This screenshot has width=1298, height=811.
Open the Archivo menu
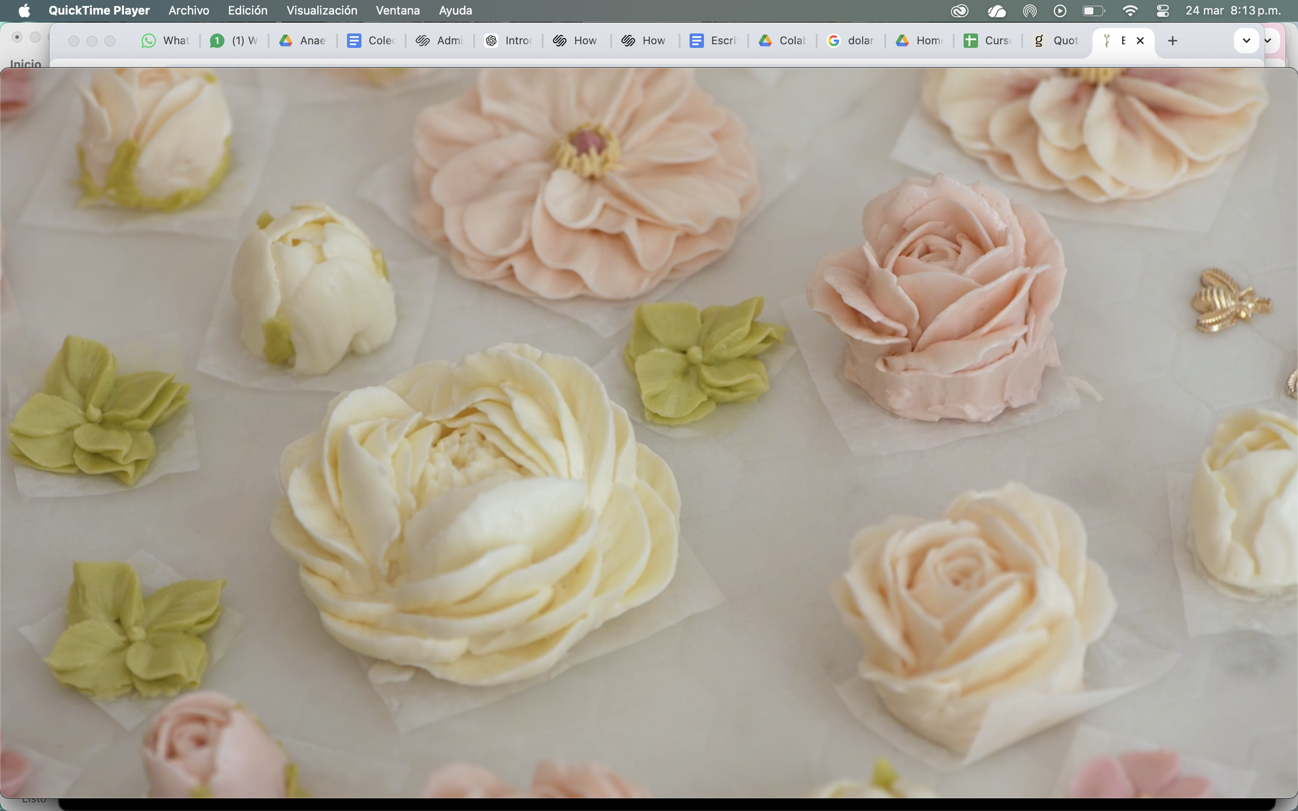188,11
